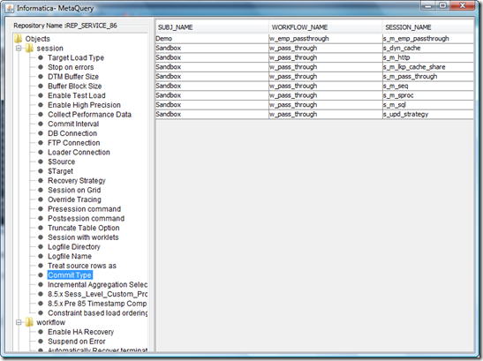483x361 pixels.
Task: Select Postsession command item
Action: point(86,218)
